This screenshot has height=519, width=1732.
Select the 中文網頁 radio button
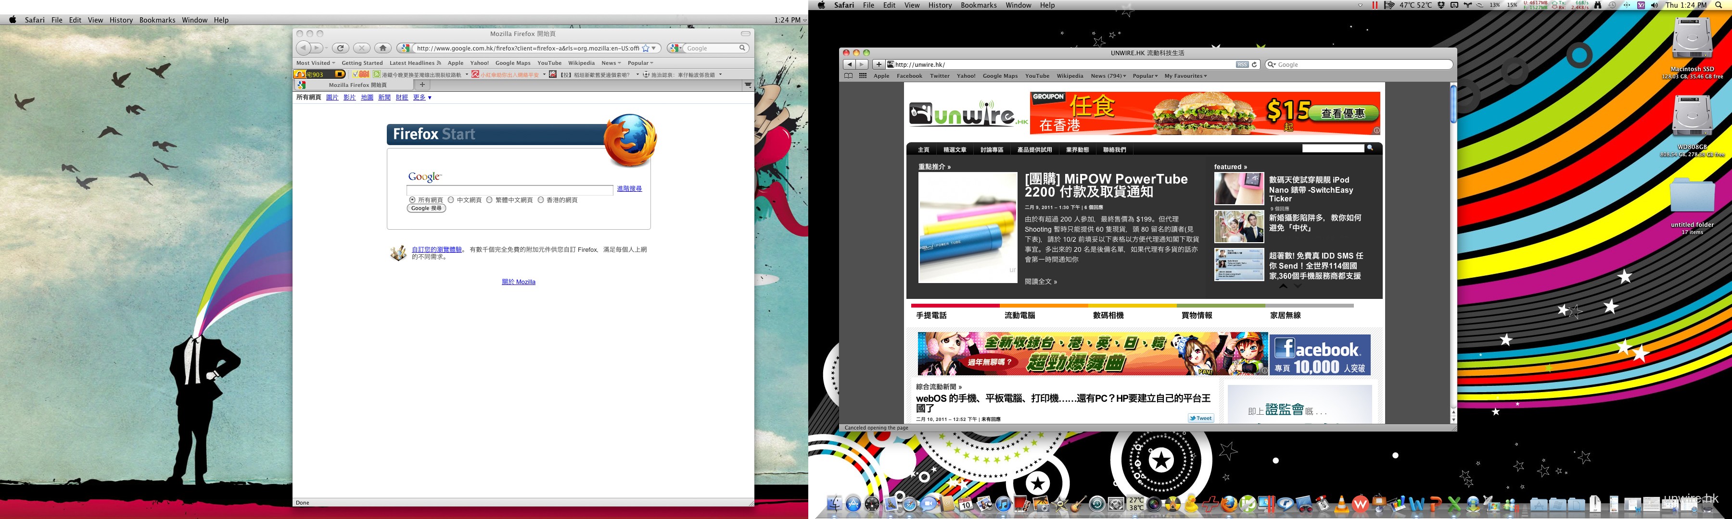[451, 200]
